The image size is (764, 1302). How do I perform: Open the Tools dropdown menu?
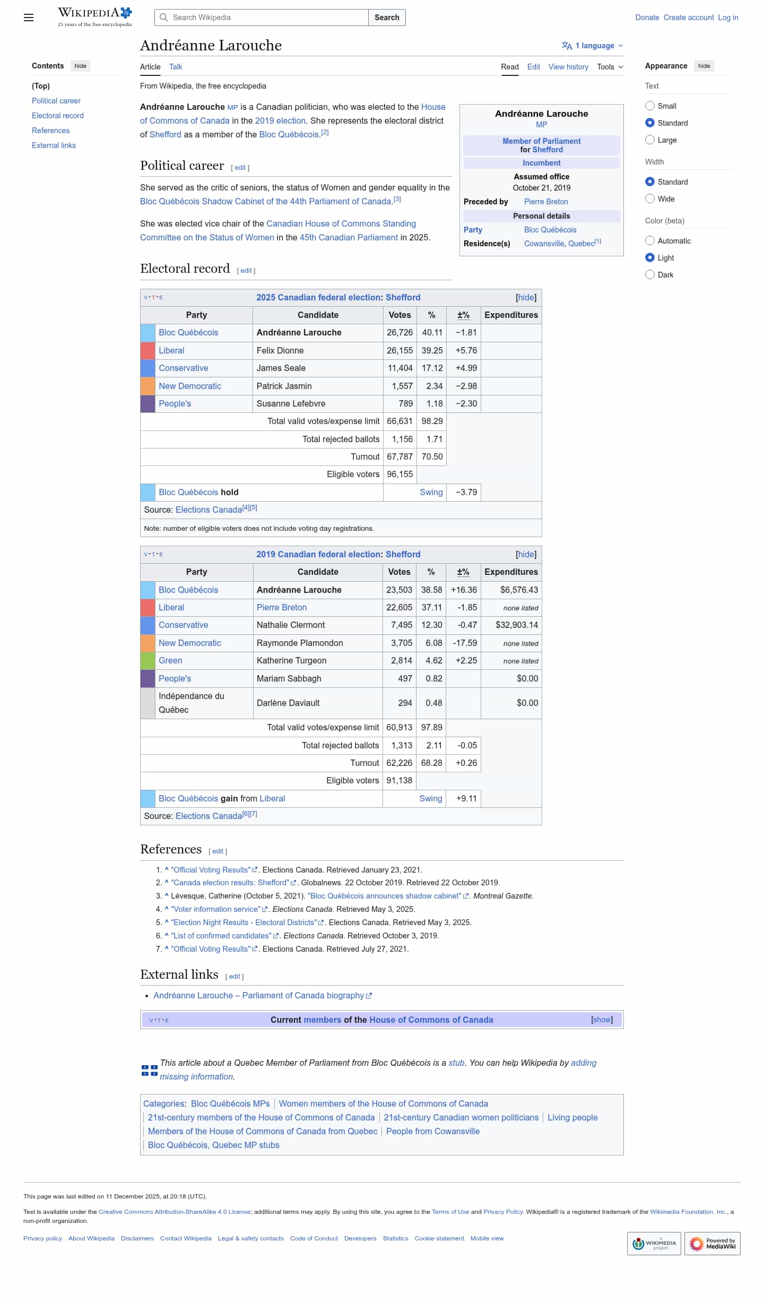[610, 67]
